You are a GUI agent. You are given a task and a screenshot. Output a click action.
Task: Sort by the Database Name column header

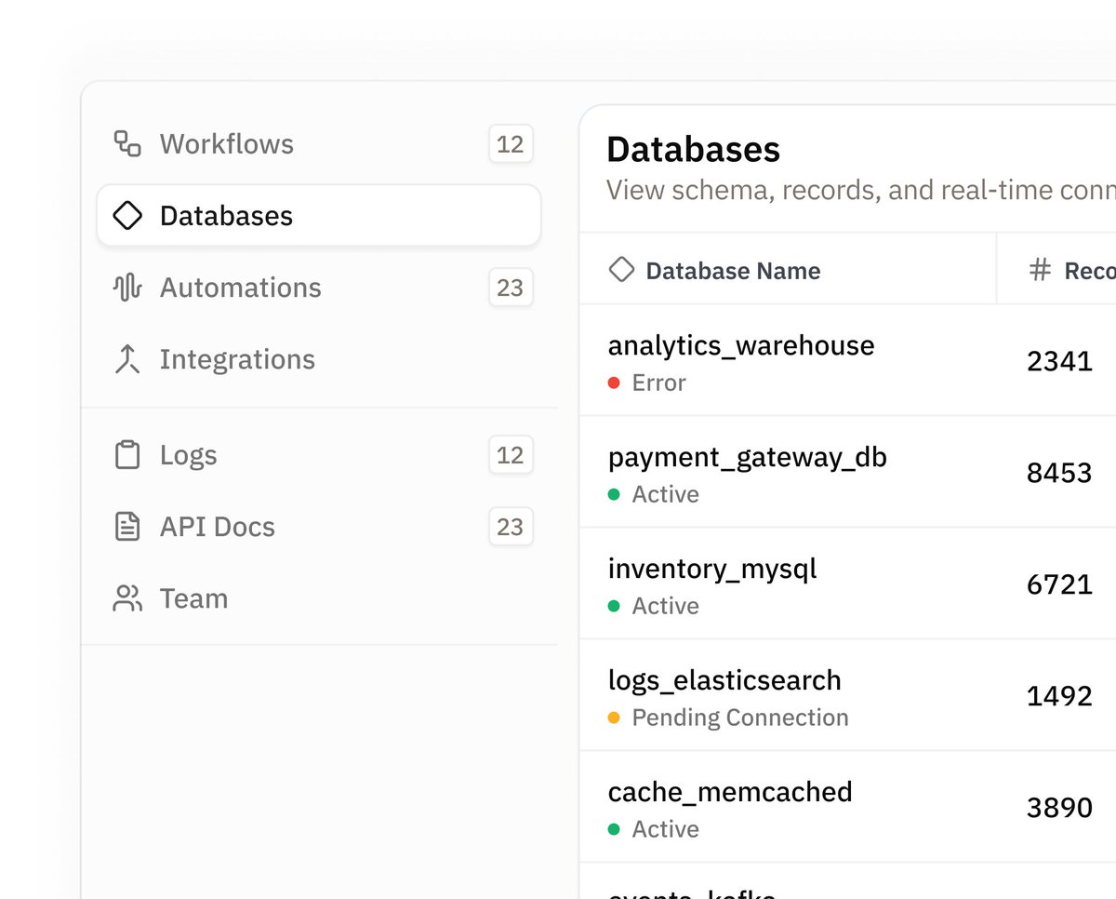click(x=733, y=271)
